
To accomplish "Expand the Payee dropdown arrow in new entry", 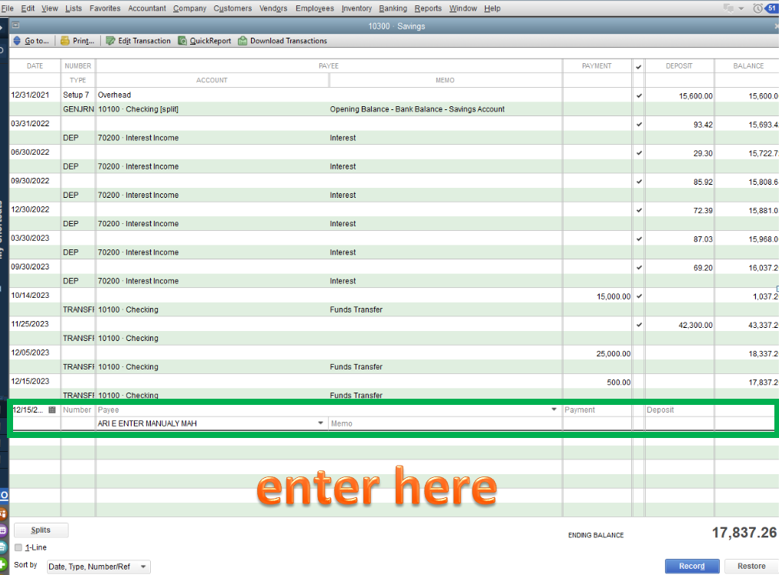I will tap(554, 410).
